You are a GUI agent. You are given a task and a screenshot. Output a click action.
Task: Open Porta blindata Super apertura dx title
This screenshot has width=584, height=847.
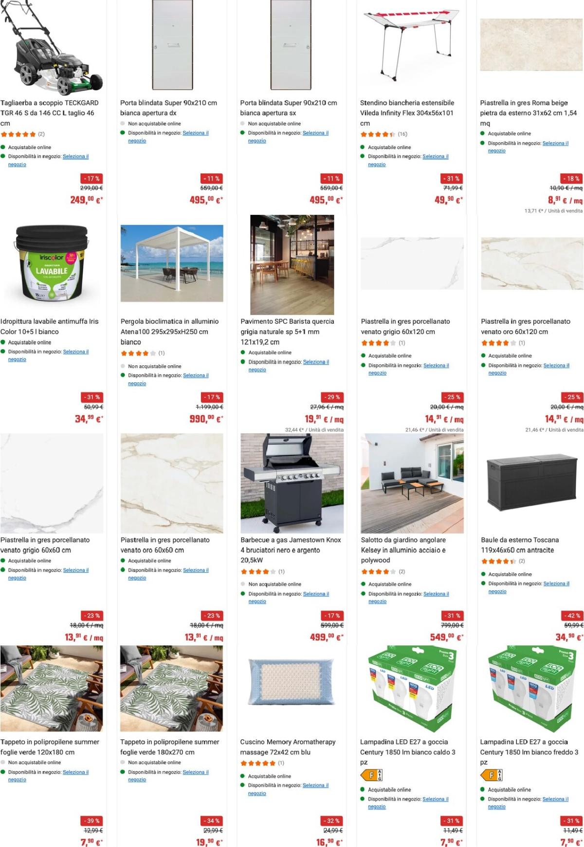169,108
